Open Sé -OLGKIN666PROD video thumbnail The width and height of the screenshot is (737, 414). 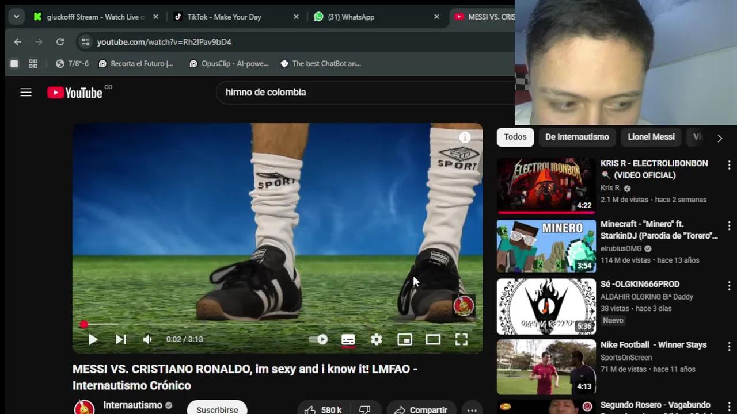point(546,306)
